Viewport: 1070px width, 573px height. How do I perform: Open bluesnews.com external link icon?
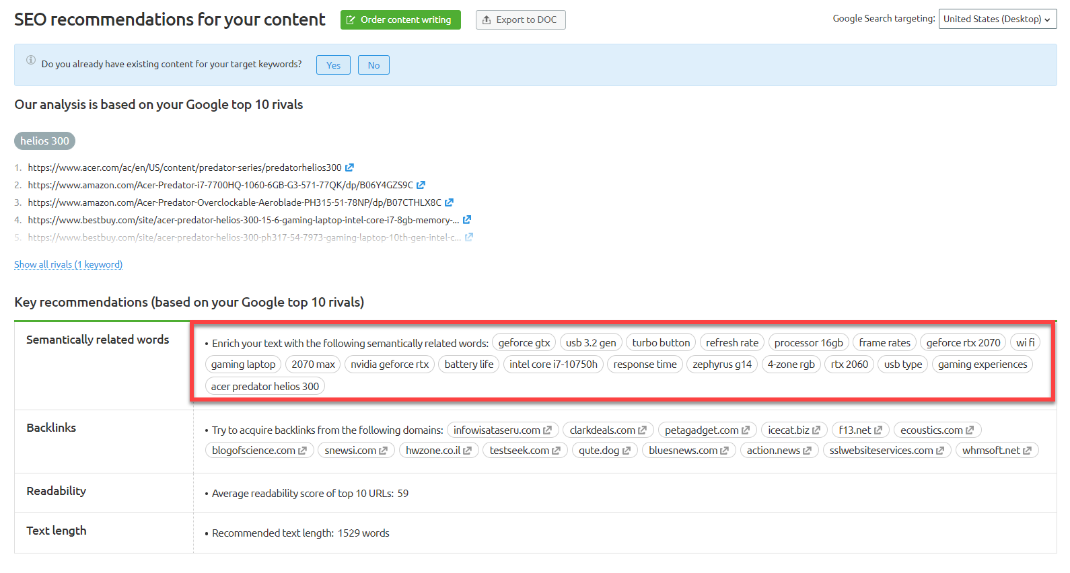point(724,451)
